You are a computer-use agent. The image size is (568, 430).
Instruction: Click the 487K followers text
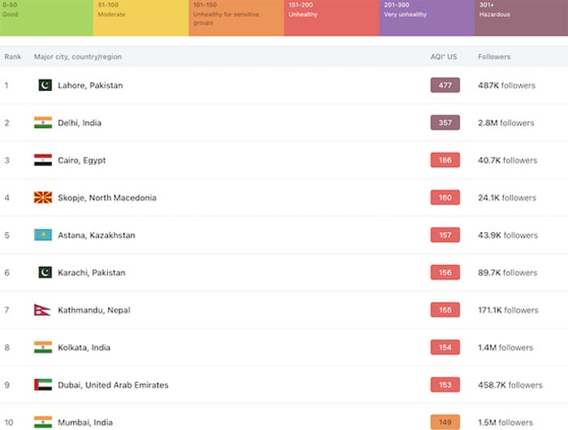[506, 85]
